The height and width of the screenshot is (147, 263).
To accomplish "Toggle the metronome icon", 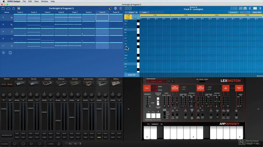I will (58, 144).
